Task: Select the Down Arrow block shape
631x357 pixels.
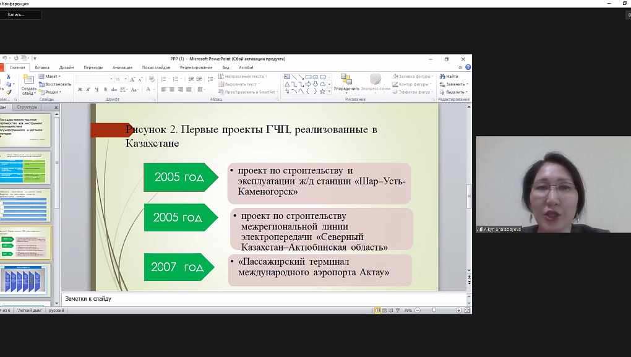Action: coord(315,84)
